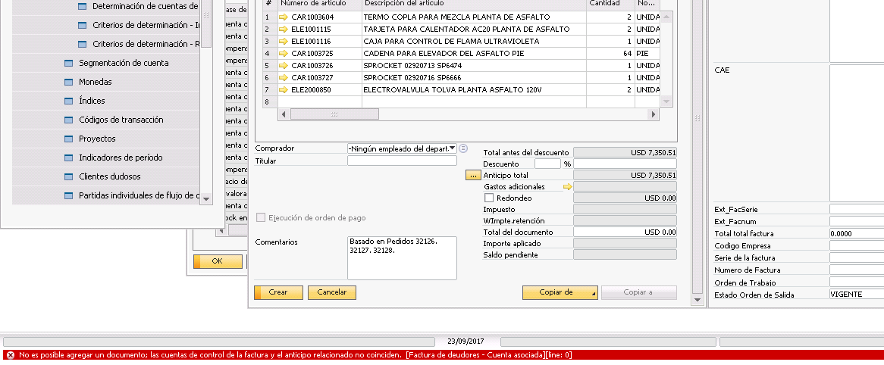Click icon beside Indicadores de período
The height and width of the screenshot is (365, 884).
pyautogui.click(x=69, y=158)
